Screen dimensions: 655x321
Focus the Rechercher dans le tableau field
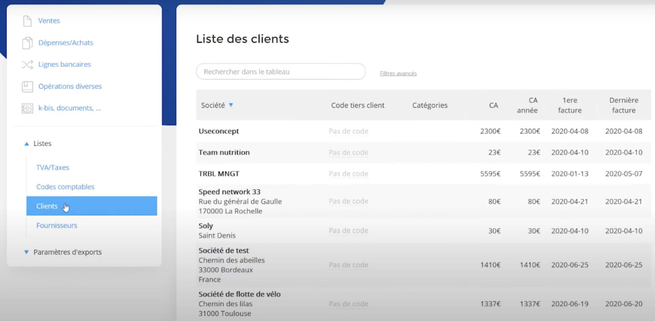281,71
